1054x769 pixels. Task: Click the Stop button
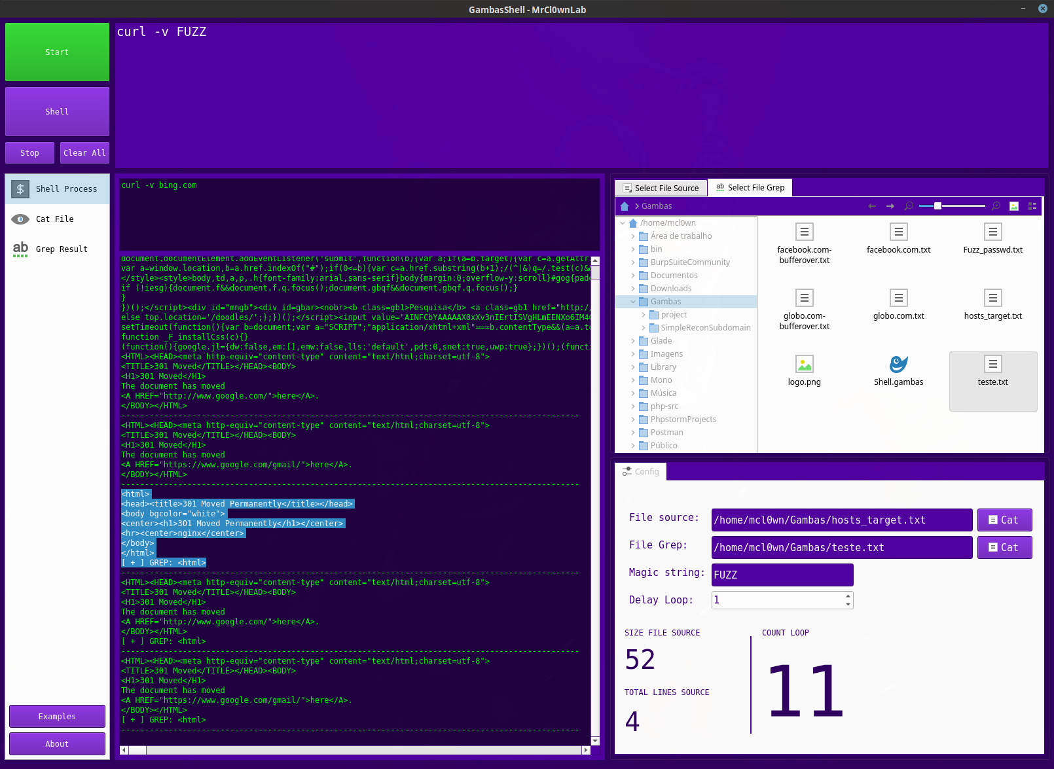[29, 153]
